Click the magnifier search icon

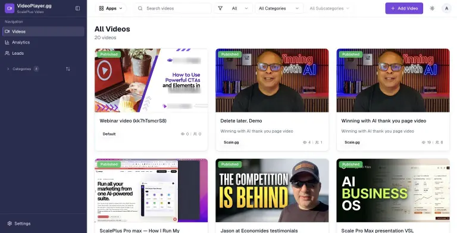pos(140,8)
